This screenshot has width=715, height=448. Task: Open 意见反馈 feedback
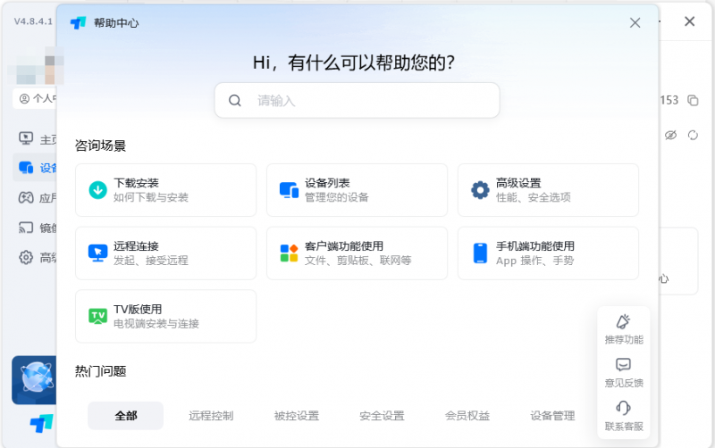point(624,371)
